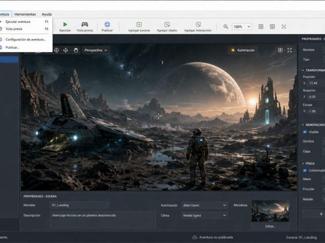Click the split viewport layout icon
Image resolution: width=325 pixels, height=243 pixels.
click(x=280, y=50)
